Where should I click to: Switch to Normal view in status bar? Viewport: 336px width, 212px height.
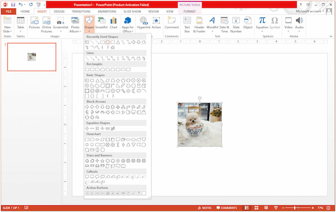(x=246, y=208)
